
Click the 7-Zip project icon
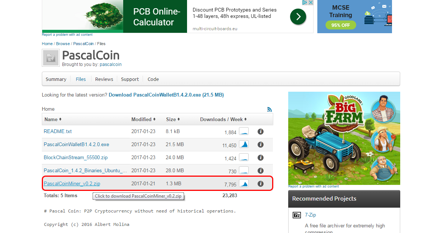coord(297,215)
